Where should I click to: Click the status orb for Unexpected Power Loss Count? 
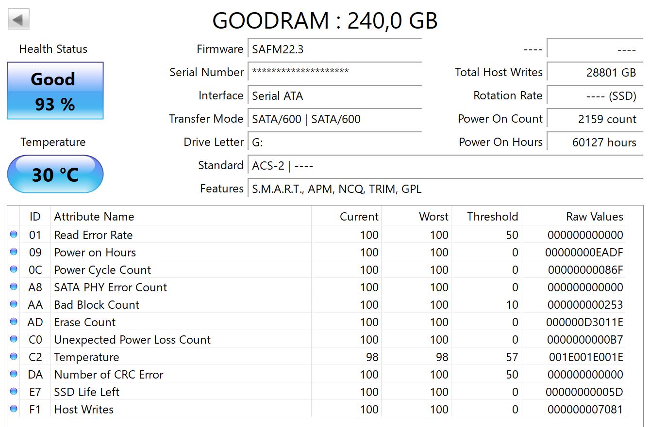(14, 339)
